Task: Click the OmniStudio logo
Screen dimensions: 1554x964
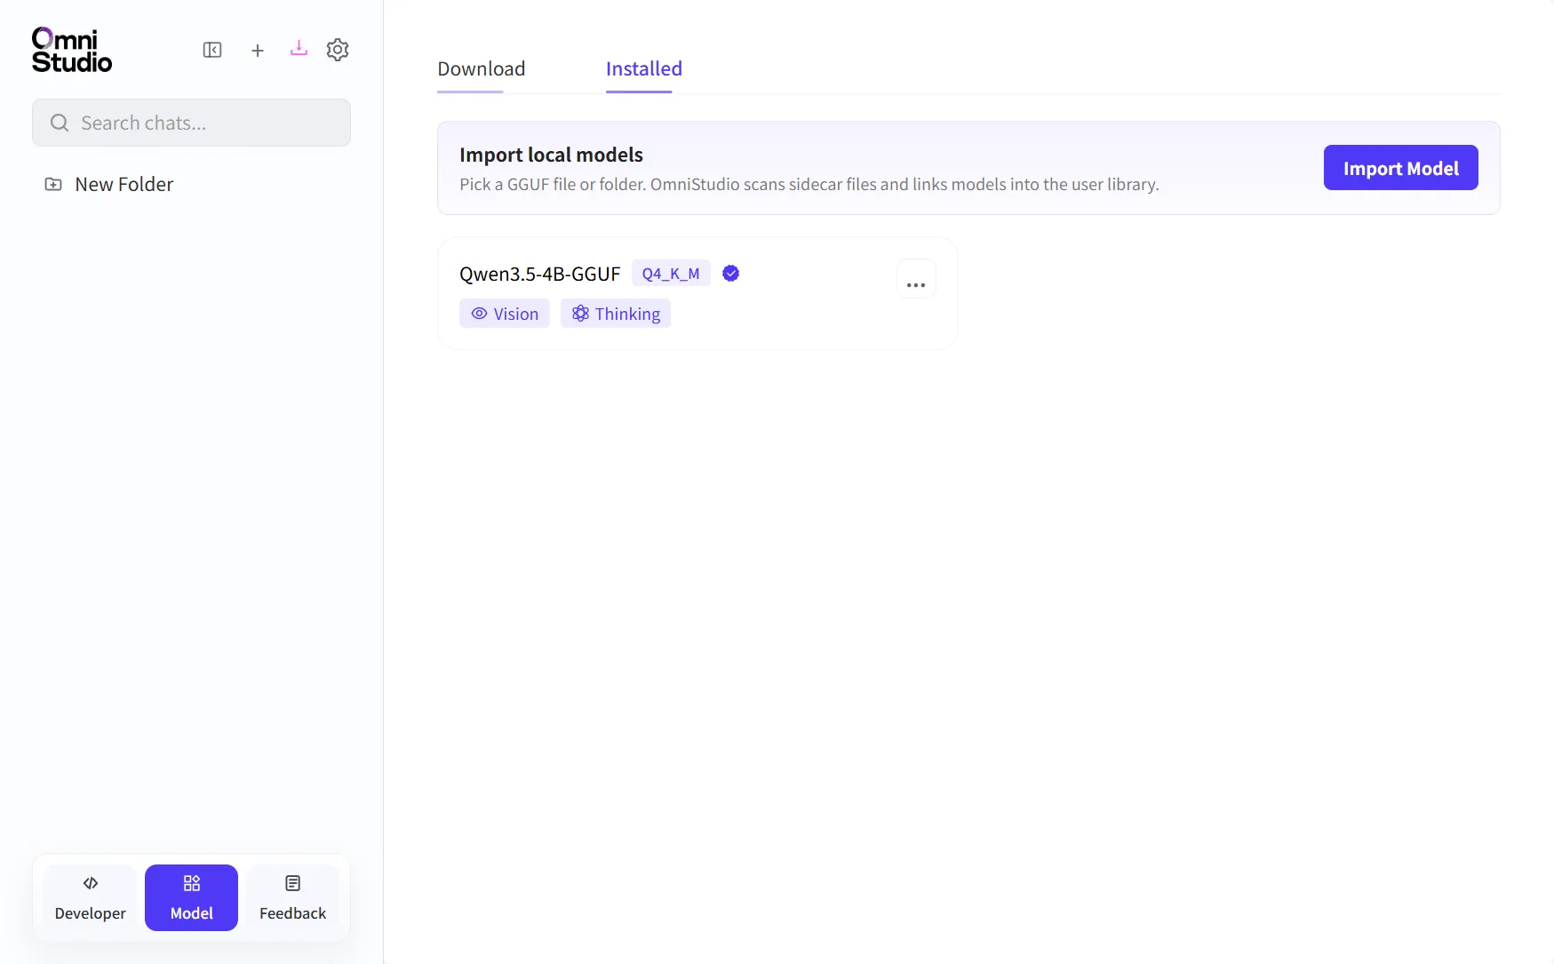Action: point(72,50)
